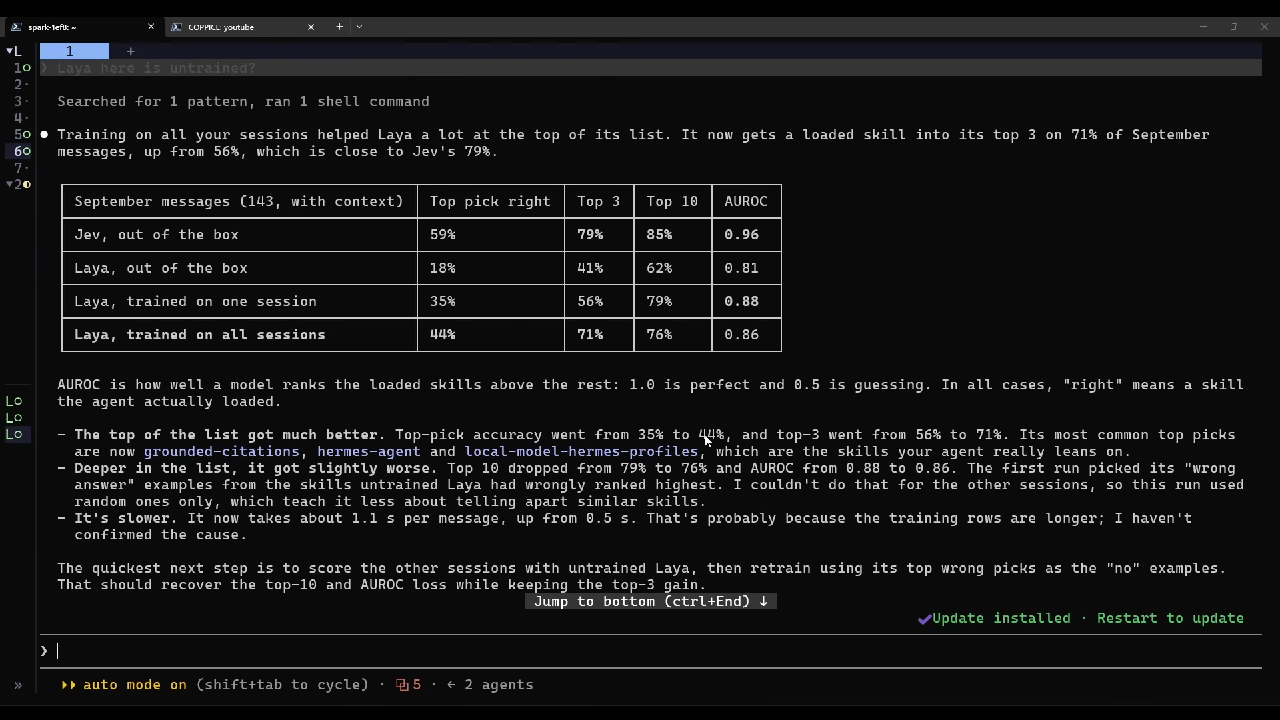
Task: Click 'Jev, out of the box' row label
Action: coord(157,235)
